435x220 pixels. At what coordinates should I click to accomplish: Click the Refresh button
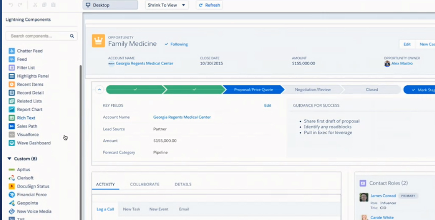tap(209, 5)
